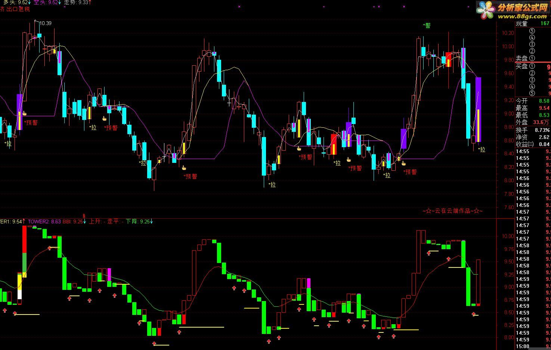Click the red $ marker above lower chart
The image size is (551, 350).
84,216
